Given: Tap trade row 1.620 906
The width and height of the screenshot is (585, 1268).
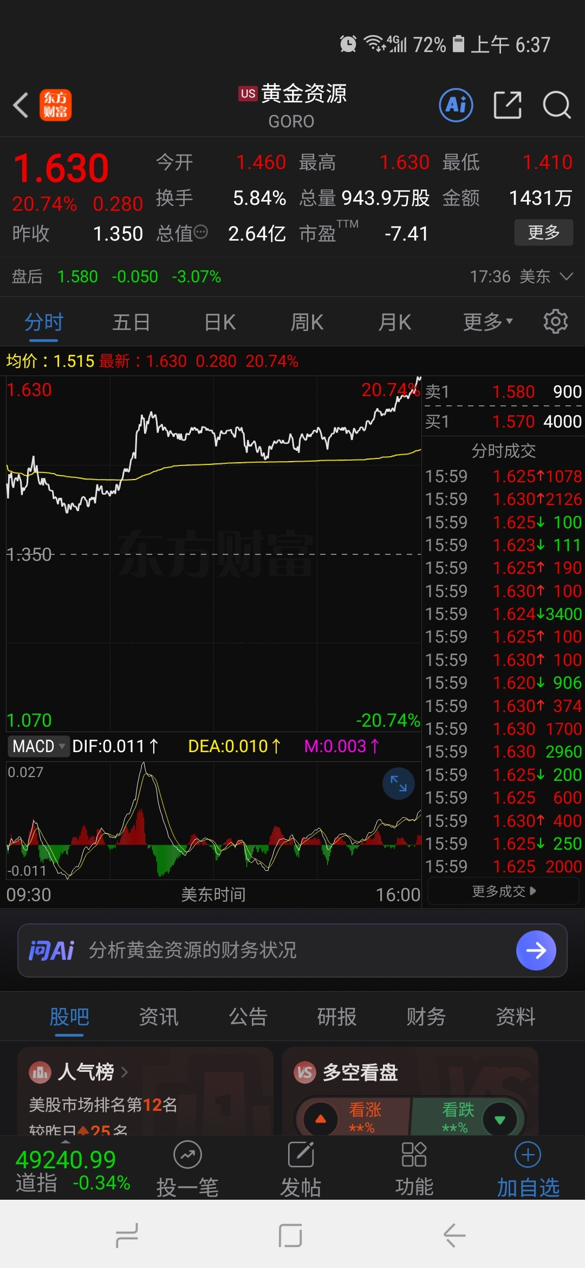Looking at the screenshot, I should pos(503,683).
